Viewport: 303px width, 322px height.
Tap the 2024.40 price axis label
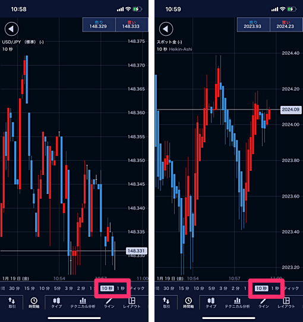[291, 53]
